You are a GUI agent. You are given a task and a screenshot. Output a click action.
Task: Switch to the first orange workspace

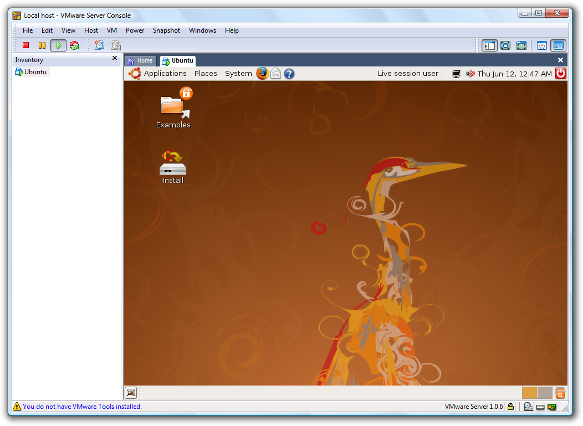(x=529, y=393)
